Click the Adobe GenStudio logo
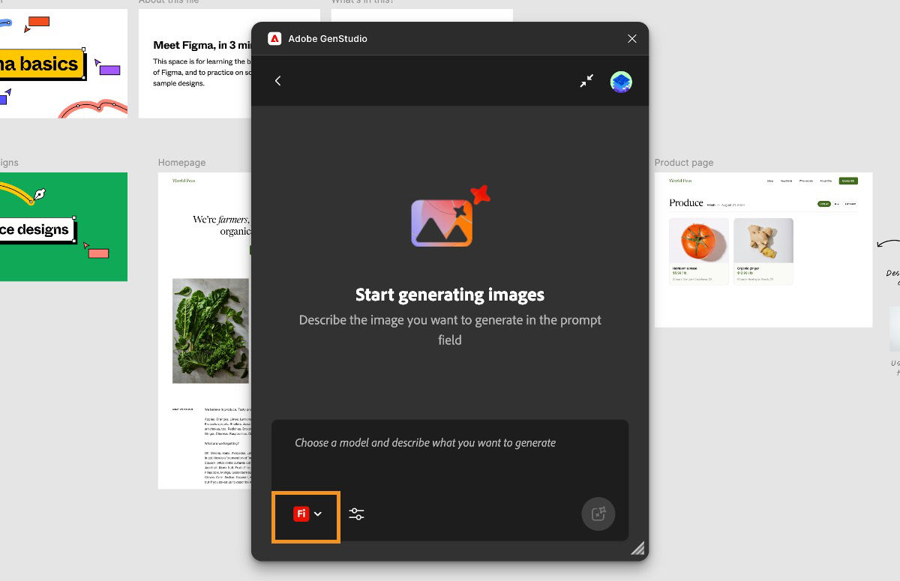The width and height of the screenshot is (900, 581). [x=274, y=38]
